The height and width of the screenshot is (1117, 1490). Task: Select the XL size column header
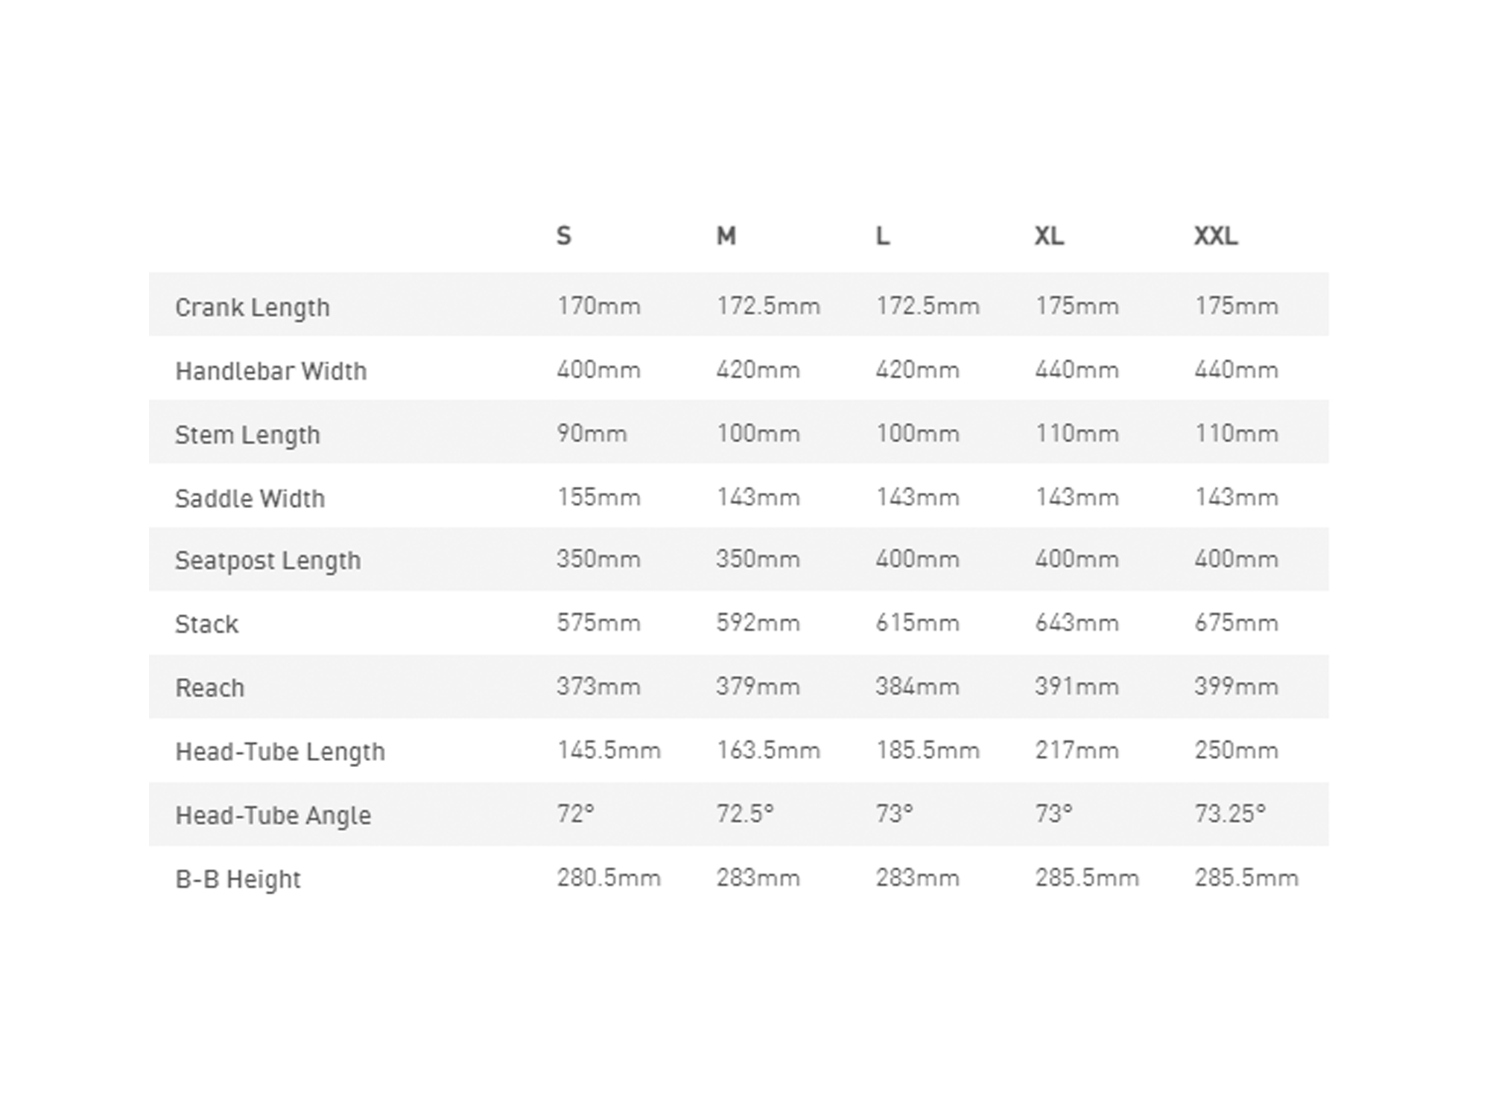[1049, 236]
